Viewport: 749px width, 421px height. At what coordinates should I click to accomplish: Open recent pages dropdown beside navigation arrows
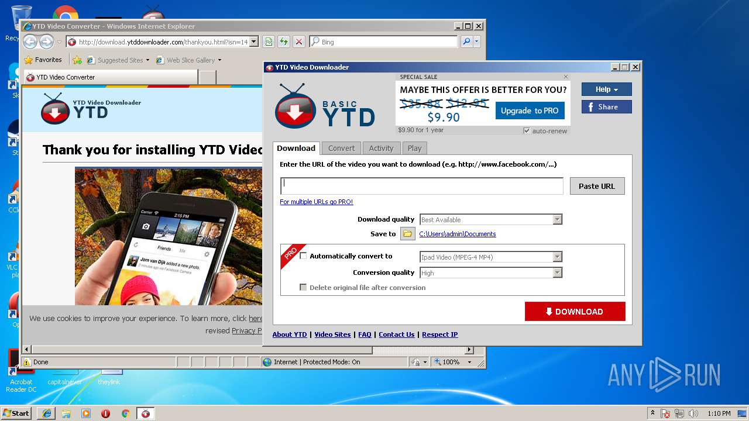[59, 42]
